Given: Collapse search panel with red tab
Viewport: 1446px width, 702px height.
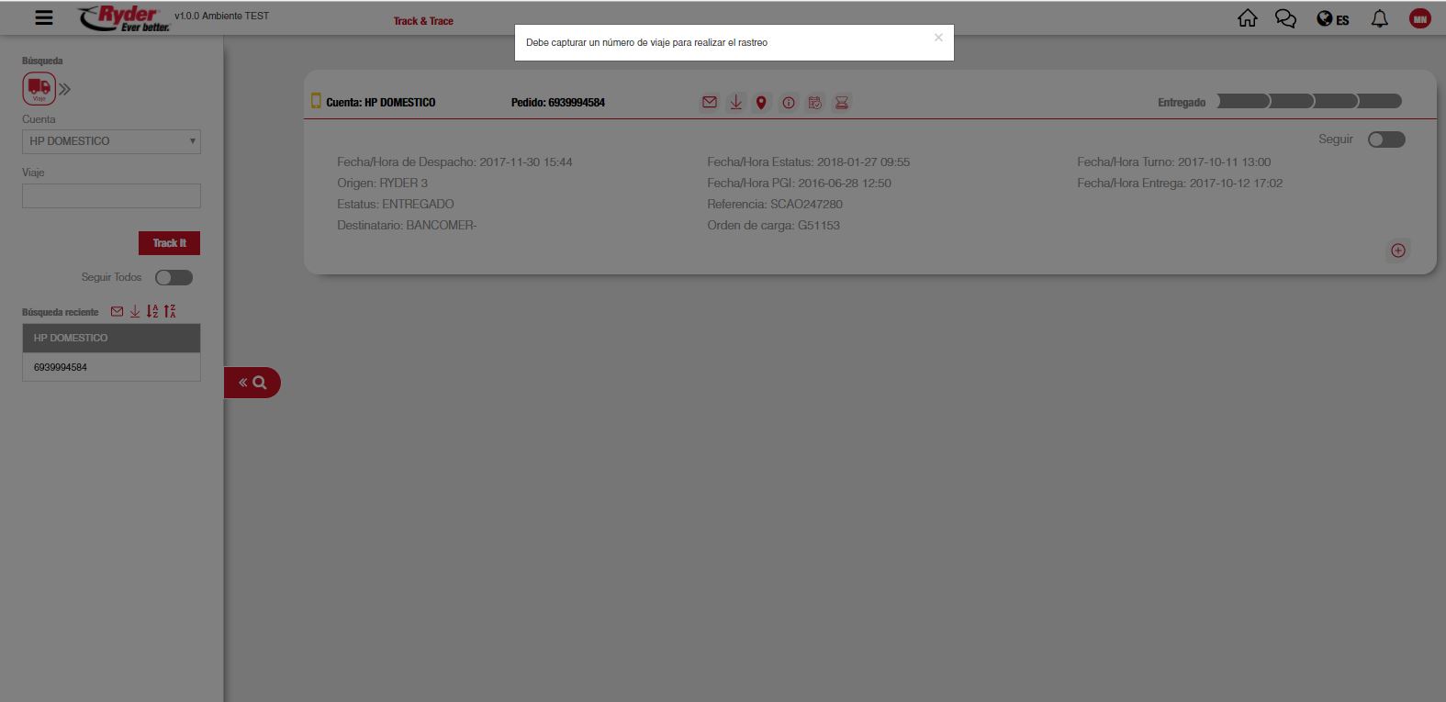Looking at the screenshot, I should 252,383.
